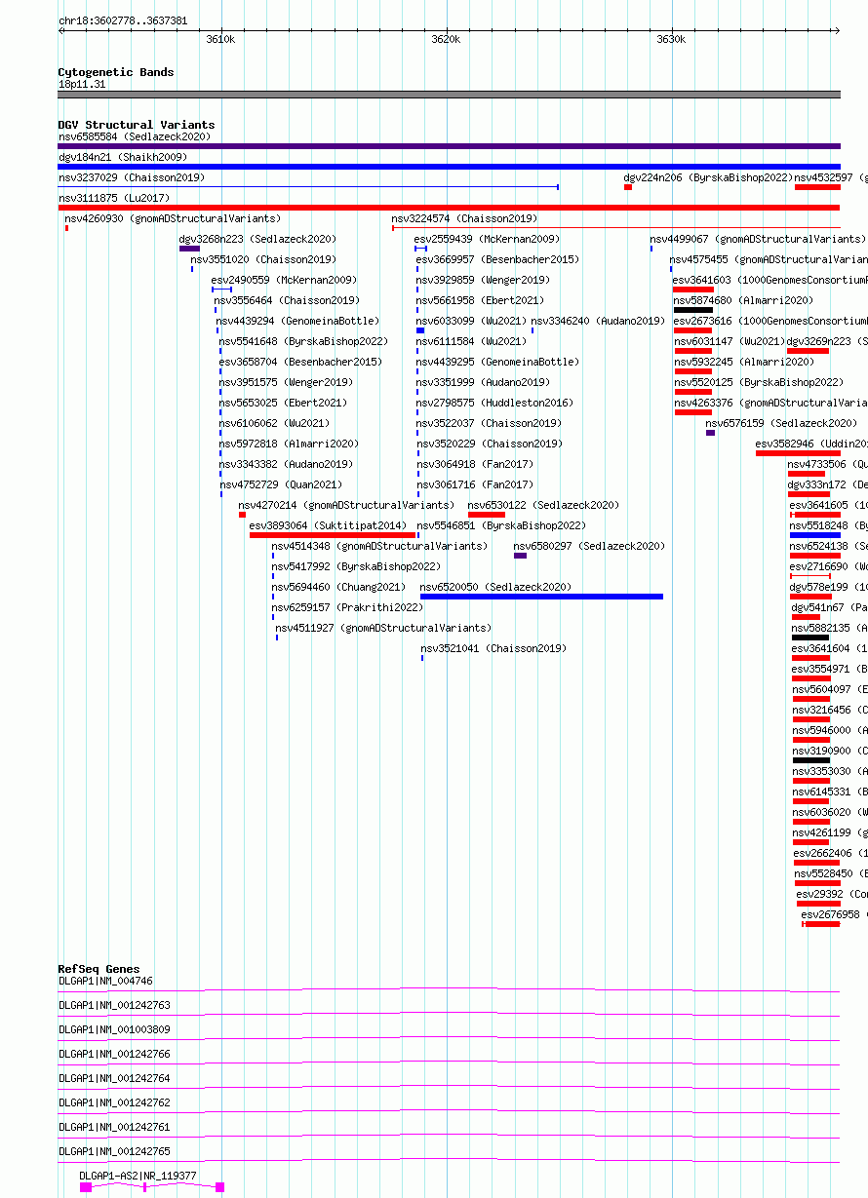
Task: Select nsv3951575 (Wenger2019) label
Action: [286, 382]
